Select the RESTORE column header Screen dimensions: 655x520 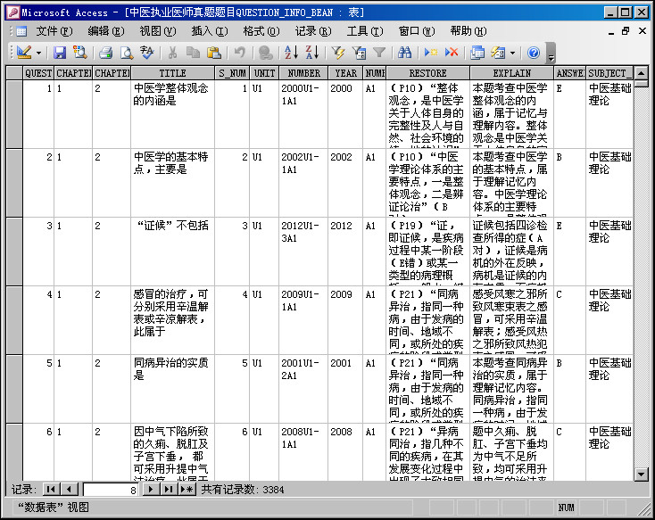(x=428, y=73)
